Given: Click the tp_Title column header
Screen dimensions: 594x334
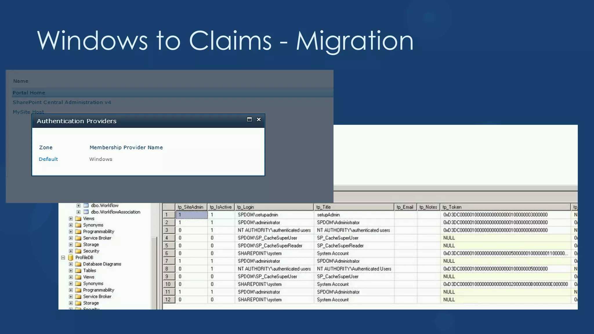Looking at the screenshot, I should pyautogui.click(x=354, y=207).
